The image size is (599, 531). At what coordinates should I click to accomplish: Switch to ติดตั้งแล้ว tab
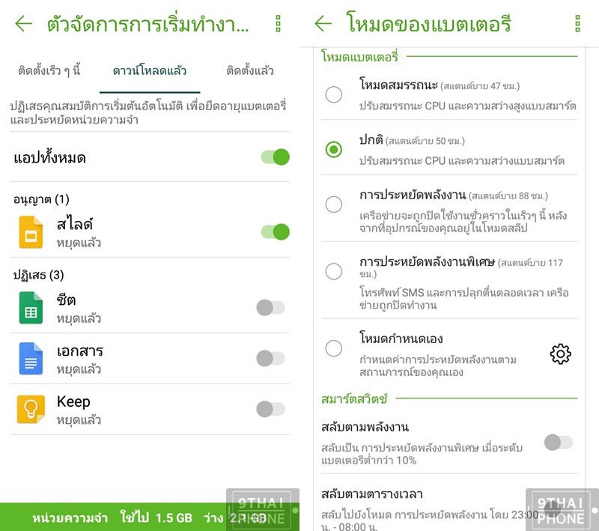[x=250, y=70]
